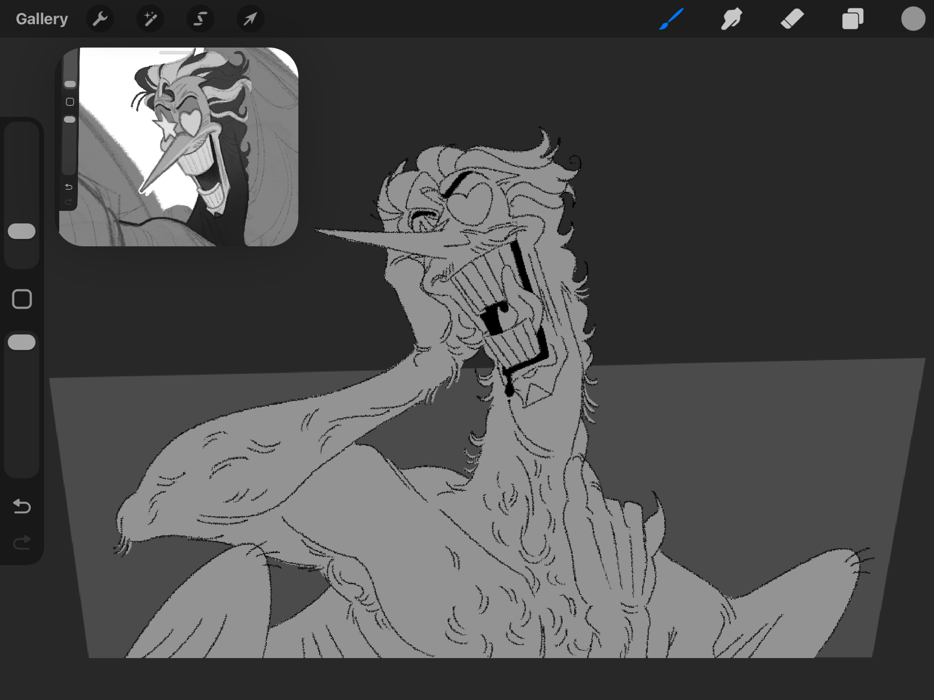Open the active color picker circle

tap(913, 19)
